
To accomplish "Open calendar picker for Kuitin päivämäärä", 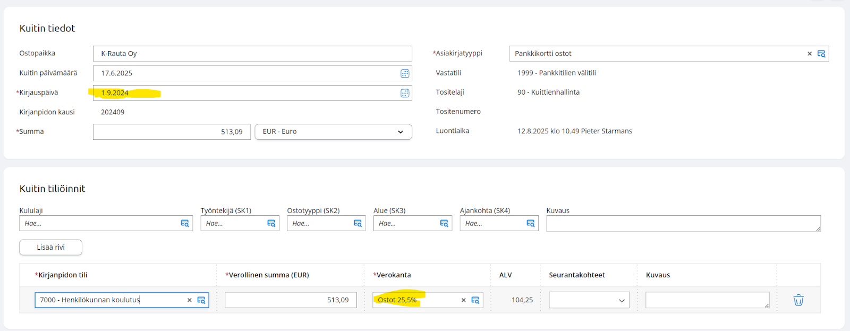I will click(x=405, y=73).
